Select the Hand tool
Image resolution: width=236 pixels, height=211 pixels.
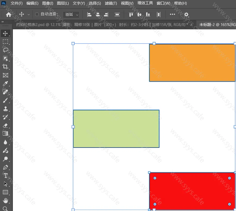pyautogui.click(x=5, y=201)
